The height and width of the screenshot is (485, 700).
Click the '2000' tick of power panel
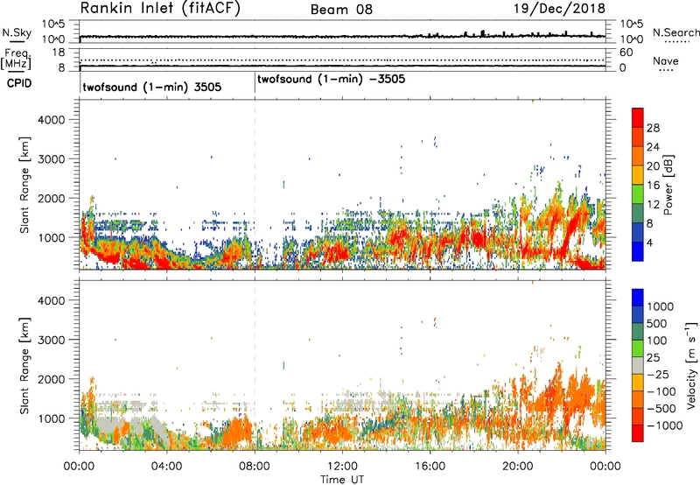[51, 198]
